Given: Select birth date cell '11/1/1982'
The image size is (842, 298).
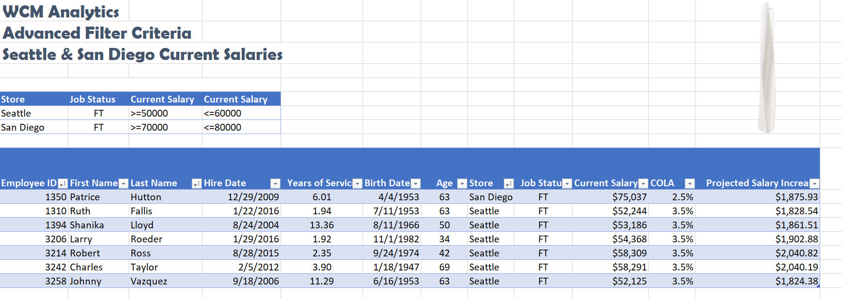Looking at the screenshot, I should click(x=392, y=239).
